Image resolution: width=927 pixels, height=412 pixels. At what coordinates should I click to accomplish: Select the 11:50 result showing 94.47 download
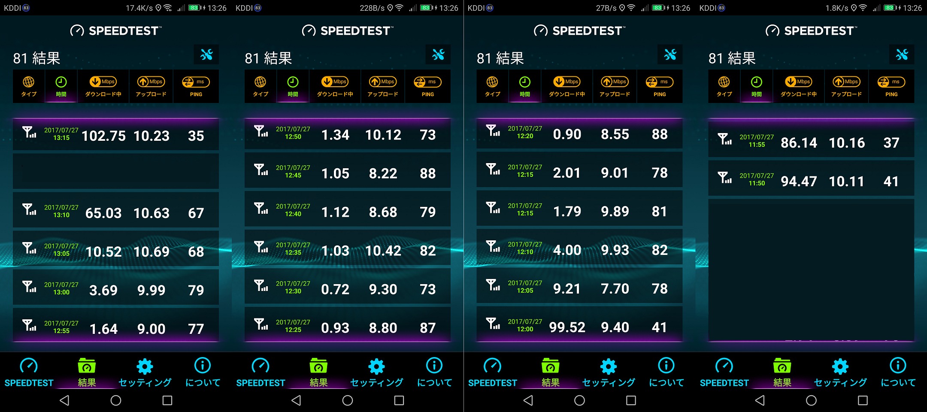(x=811, y=180)
